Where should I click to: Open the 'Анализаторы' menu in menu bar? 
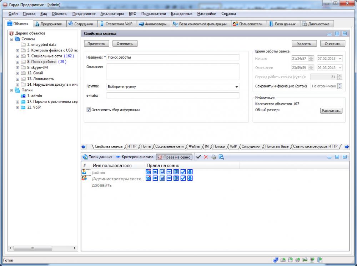(x=112, y=14)
